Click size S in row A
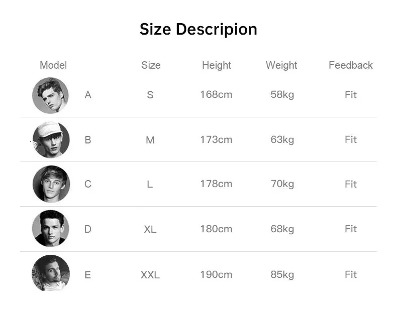This screenshot has width=397, height=319. point(150,95)
